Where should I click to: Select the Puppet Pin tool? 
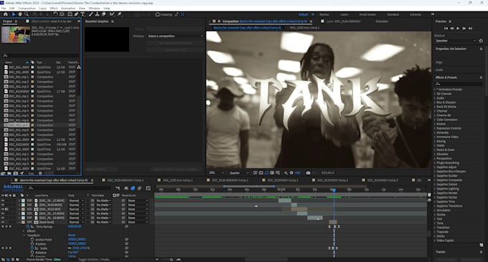[120, 14]
